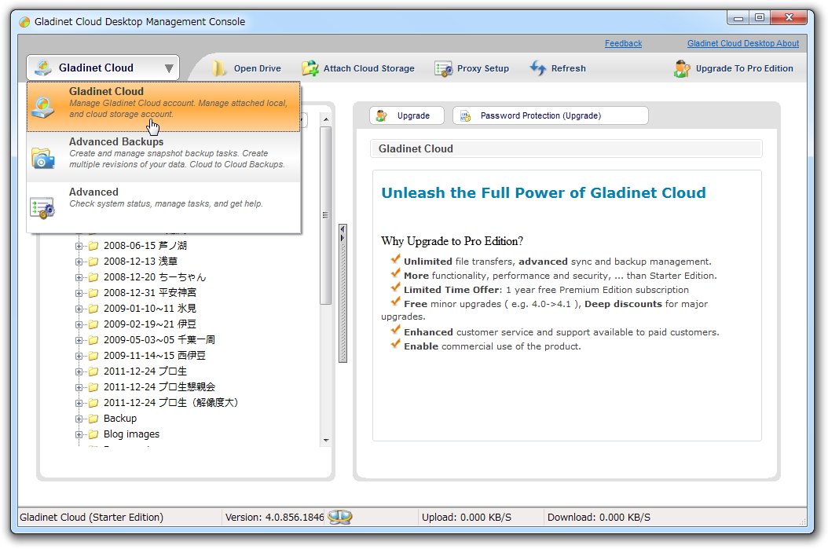The height and width of the screenshot is (549, 828).
Task: Click the Gladinet app icon in title bar
Action: click(24, 22)
